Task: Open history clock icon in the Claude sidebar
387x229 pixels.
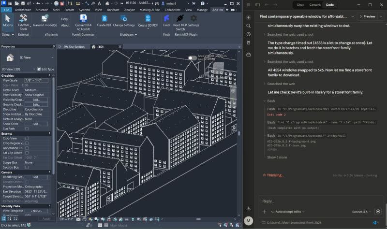Action: coord(249,34)
